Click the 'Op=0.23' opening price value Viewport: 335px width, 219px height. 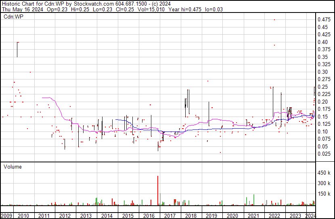click(57, 10)
